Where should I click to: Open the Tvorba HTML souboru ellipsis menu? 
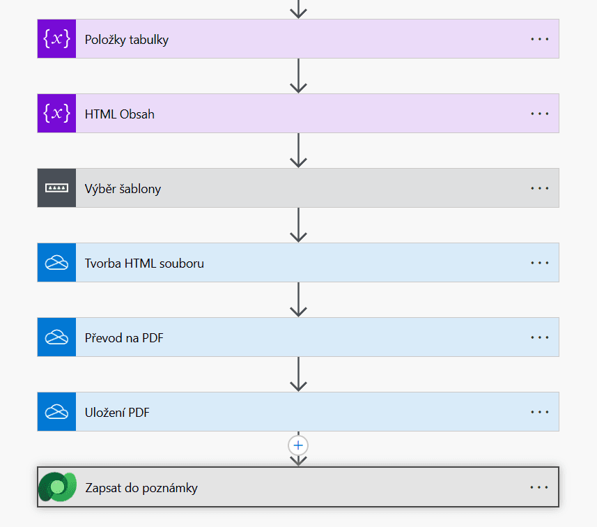(x=539, y=263)
